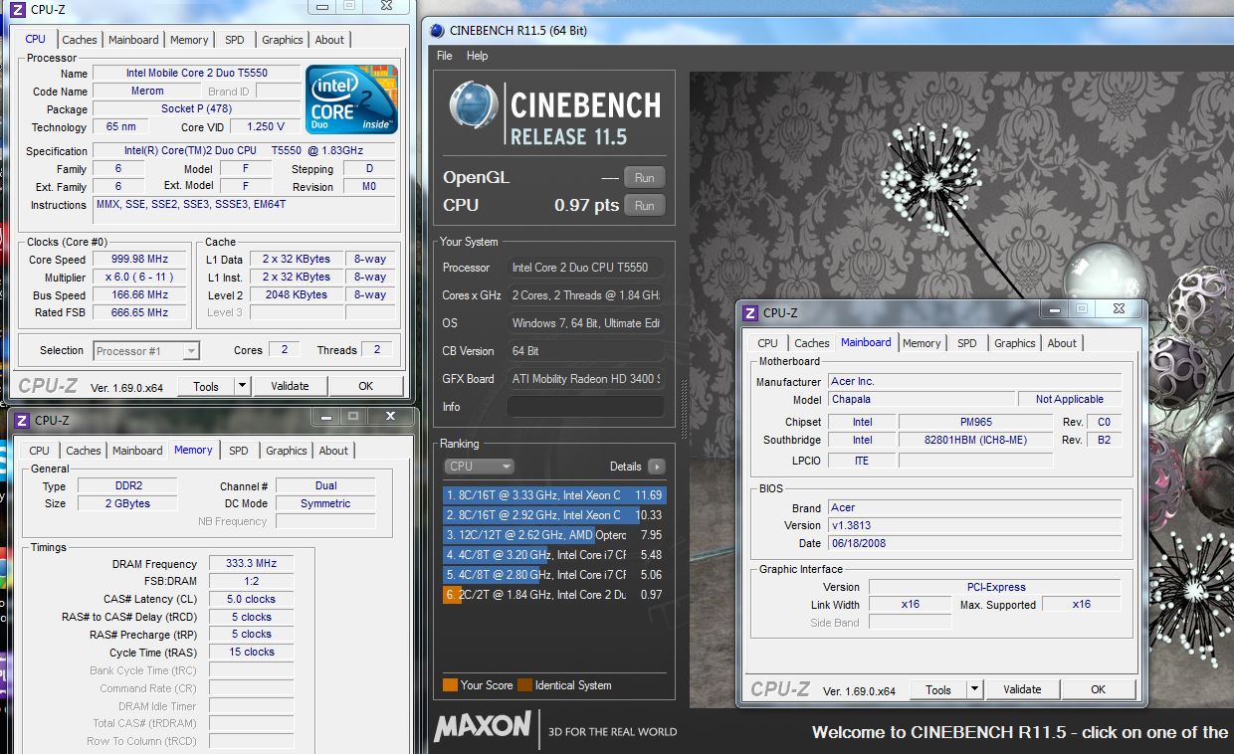Switch to Mainboard tab in the top CPU-Z window
The image size is (1234, 754).
133,40
